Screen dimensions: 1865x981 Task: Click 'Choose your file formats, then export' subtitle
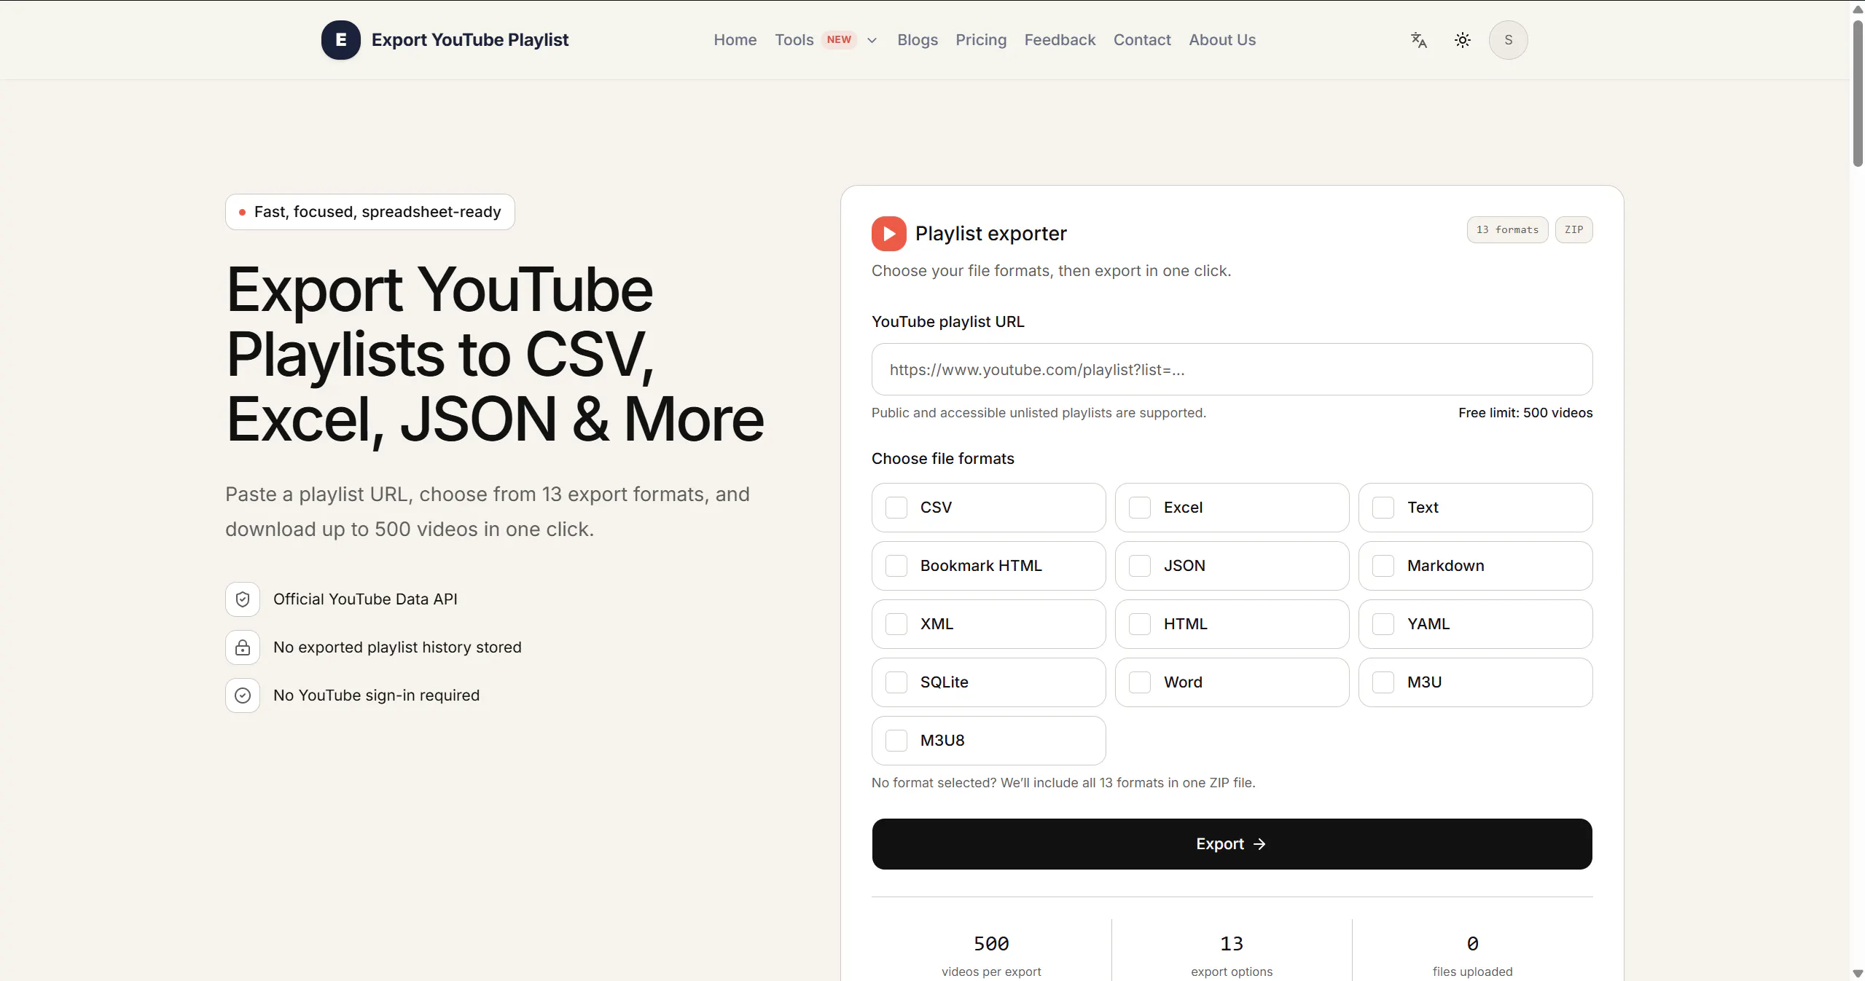[1051, 271]
